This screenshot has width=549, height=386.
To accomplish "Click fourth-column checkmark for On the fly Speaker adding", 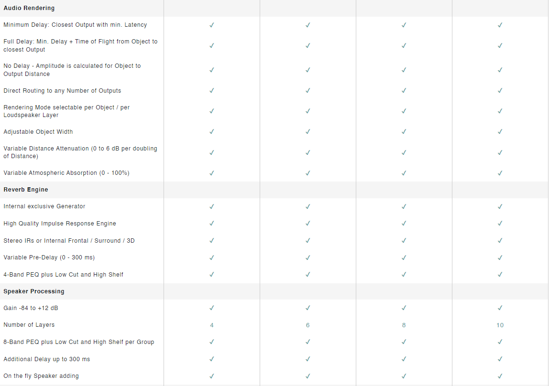I will pyautogui.click(x=500, y=376).
